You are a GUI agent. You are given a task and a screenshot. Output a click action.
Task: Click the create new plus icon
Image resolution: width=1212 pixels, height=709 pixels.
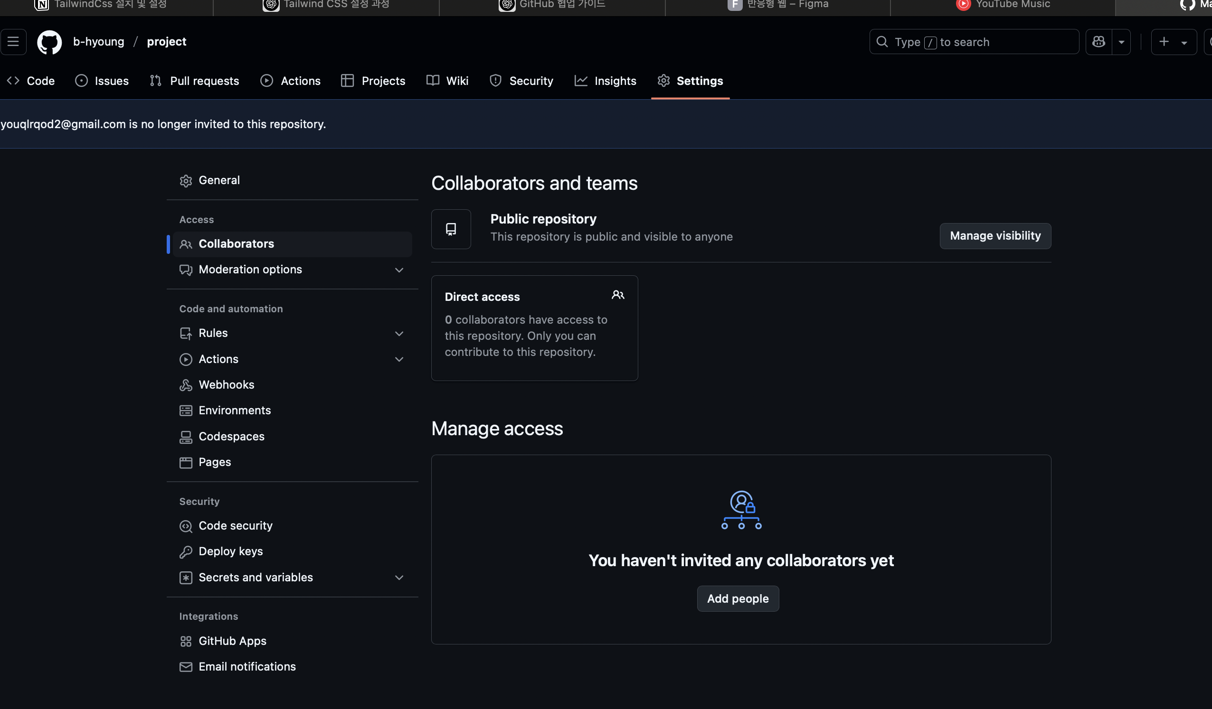1165,42
